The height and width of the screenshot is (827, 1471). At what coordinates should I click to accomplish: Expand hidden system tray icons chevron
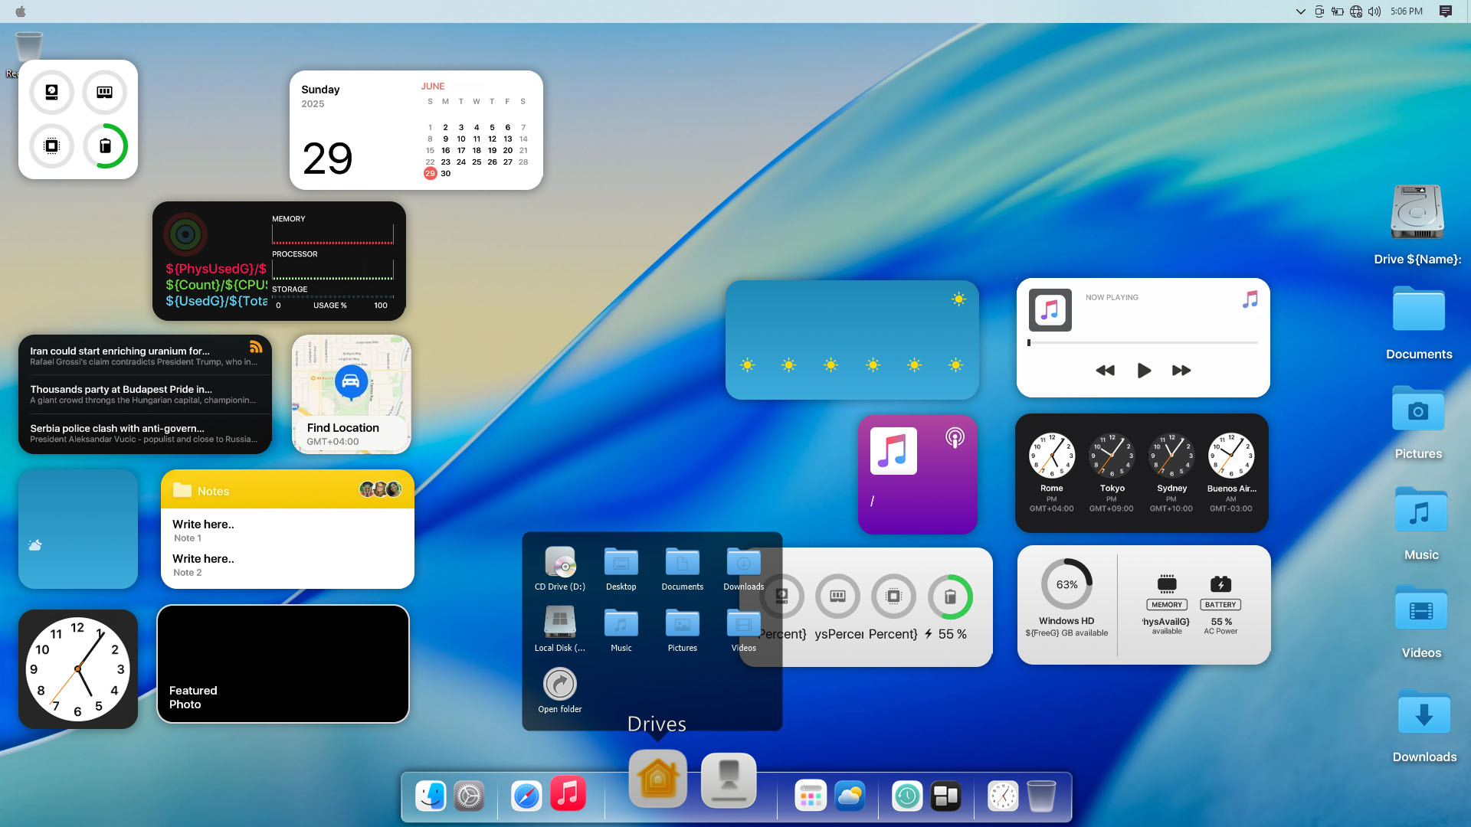click(x=1300, y=11)
